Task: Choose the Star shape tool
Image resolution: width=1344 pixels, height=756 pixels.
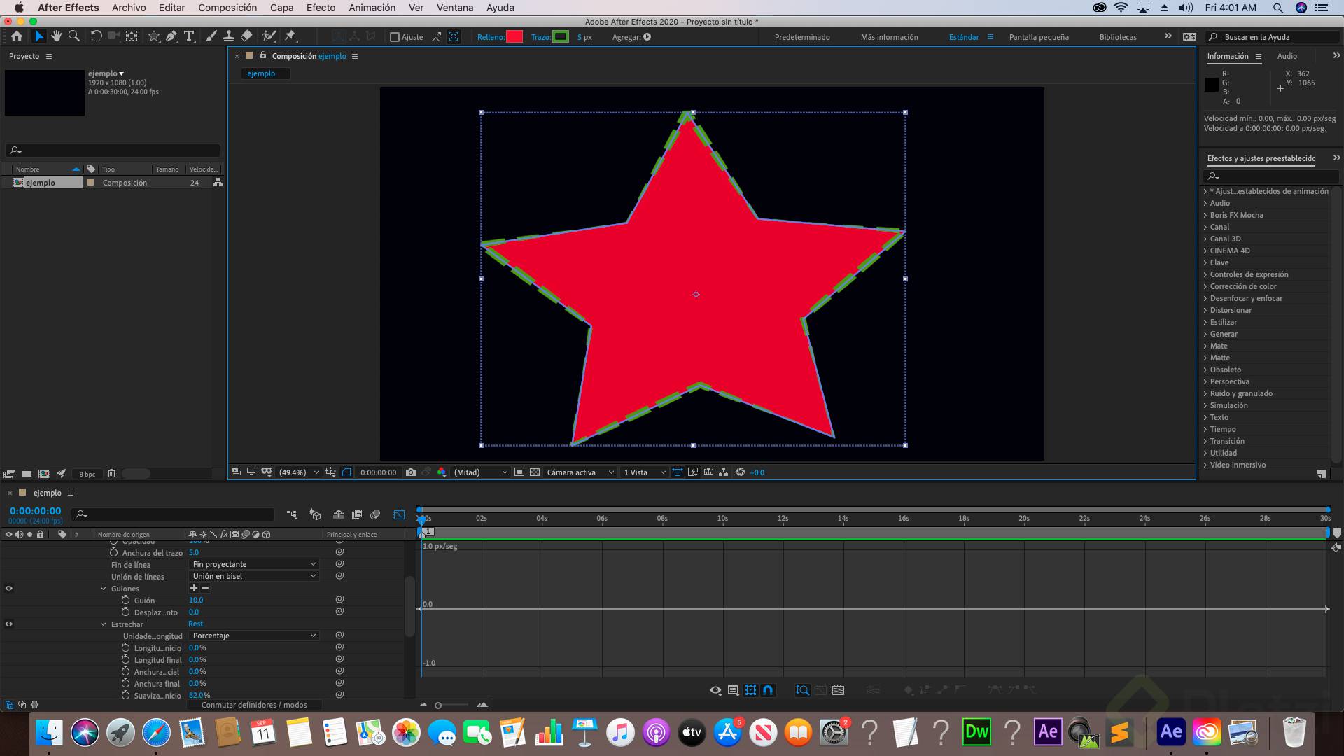Action: click(154, 36)
